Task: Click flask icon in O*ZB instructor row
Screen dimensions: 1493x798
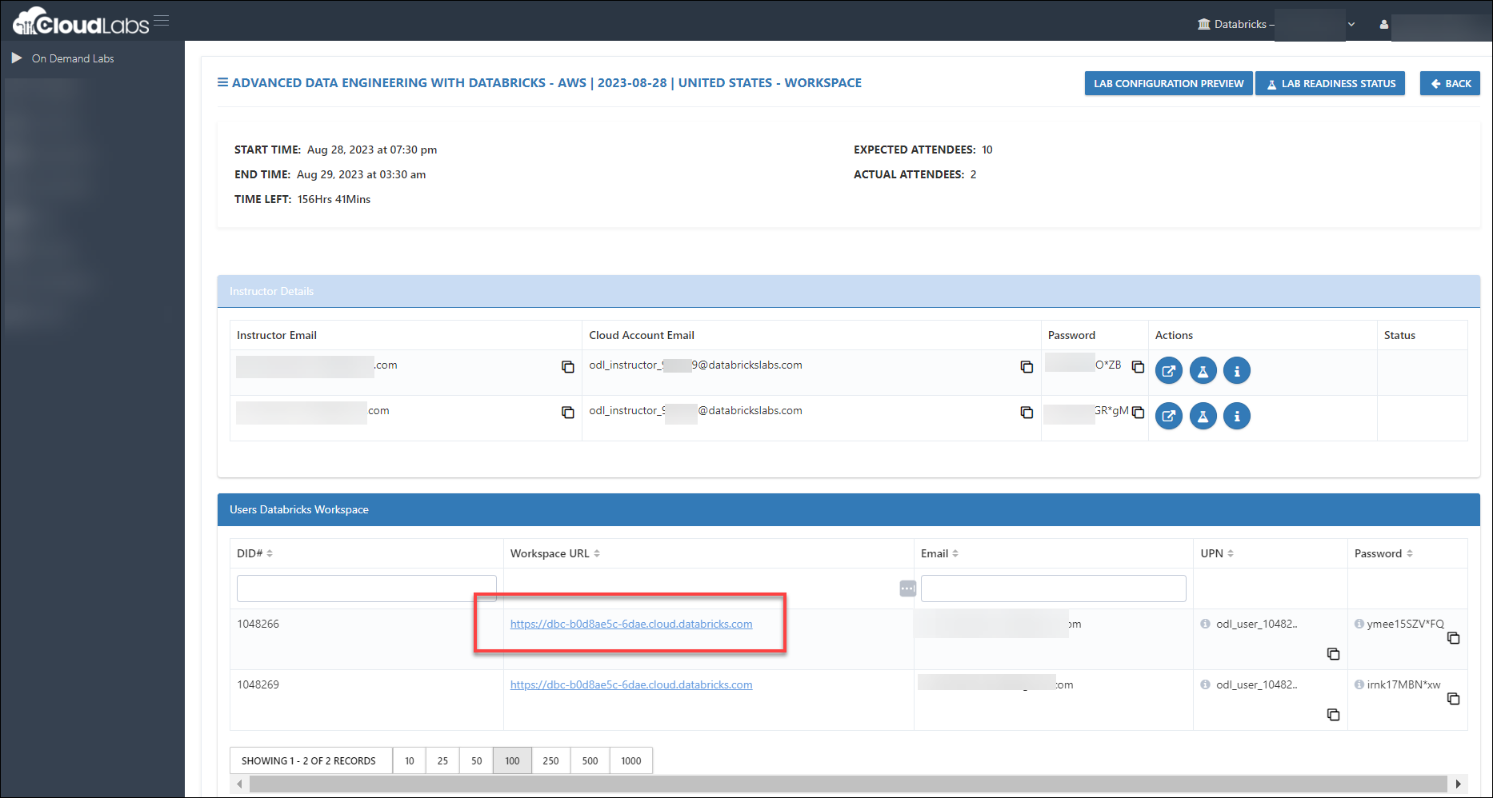Action: pos(1203,370)
